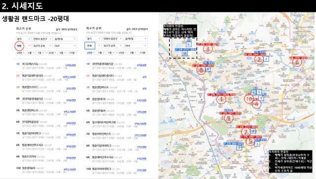Select red circled marker 3 on the map
The width and height of the screenshot is (316, 179).
[208, 49]
